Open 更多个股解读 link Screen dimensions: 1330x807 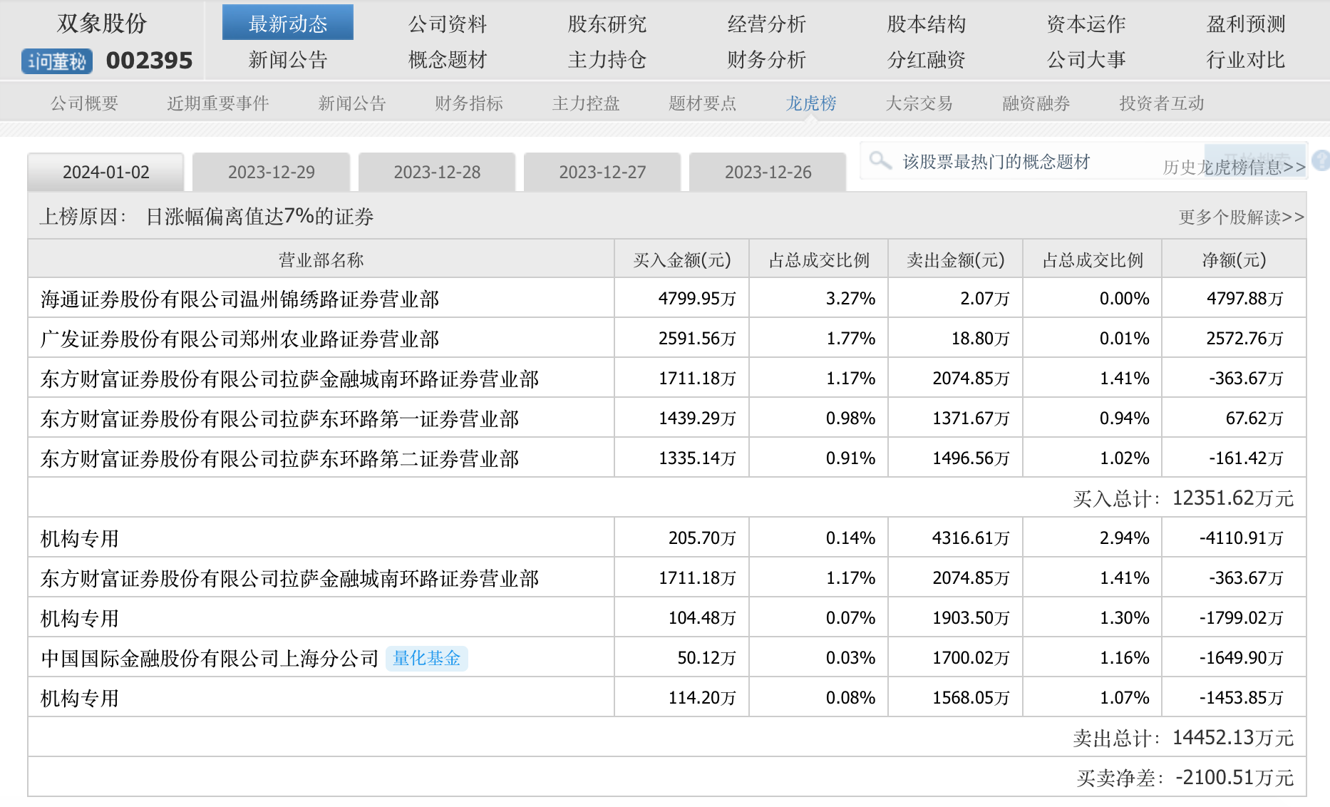1241,217
